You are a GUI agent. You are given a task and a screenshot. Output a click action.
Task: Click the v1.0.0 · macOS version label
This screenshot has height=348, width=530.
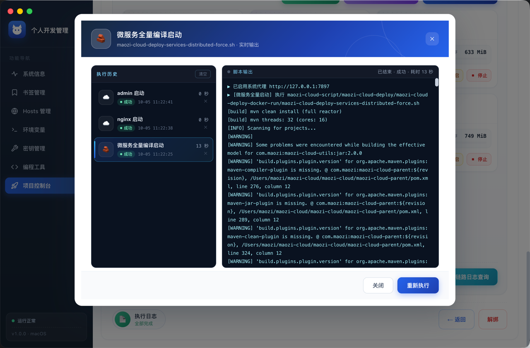(29, 334)
